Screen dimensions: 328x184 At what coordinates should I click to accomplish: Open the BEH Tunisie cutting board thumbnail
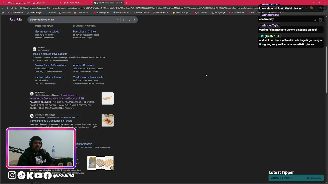tap(108, 98)
